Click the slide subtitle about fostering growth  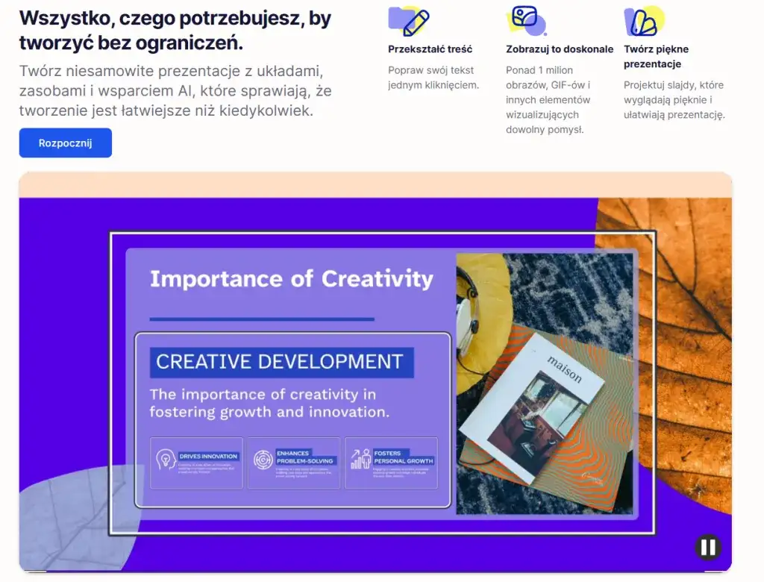(269, 403)
